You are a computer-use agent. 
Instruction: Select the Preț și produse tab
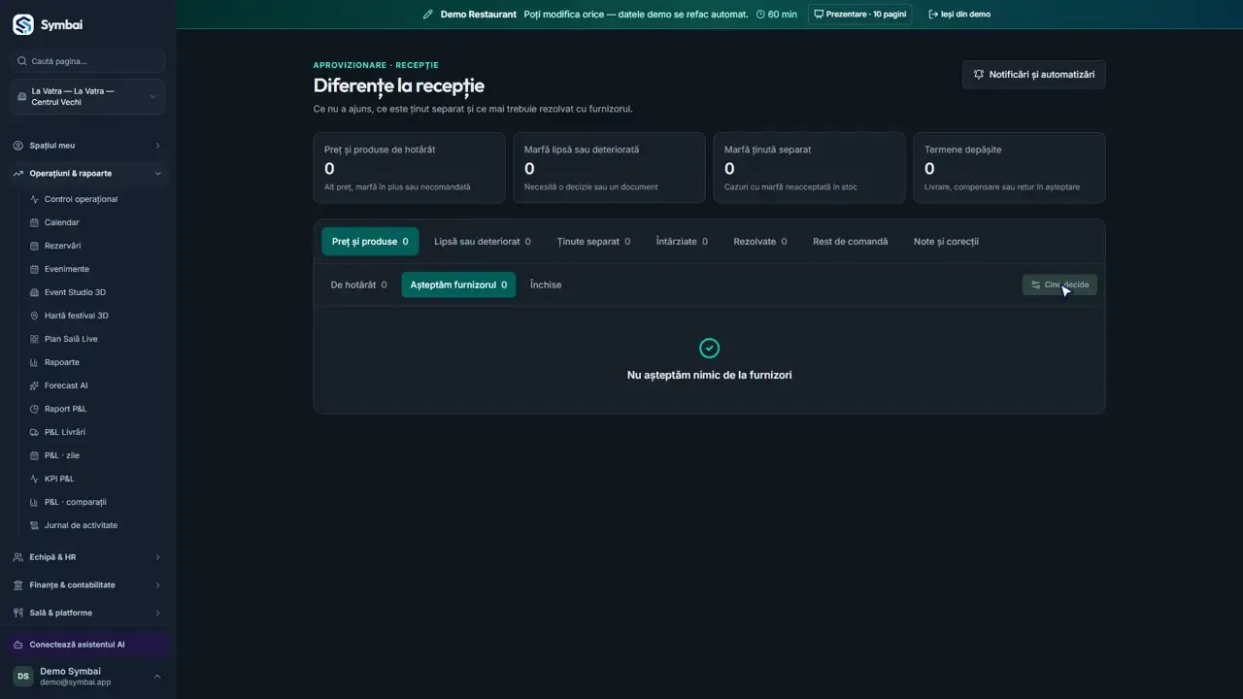point(370,242)
